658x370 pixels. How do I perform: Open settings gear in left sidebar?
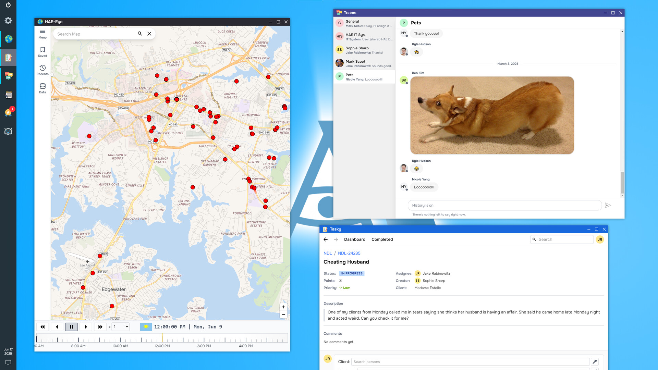point(8,21)
